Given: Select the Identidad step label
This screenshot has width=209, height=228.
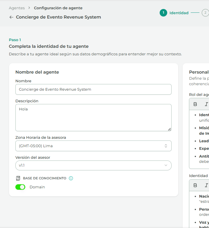Looking at the screenshot, I should [179, 13].
